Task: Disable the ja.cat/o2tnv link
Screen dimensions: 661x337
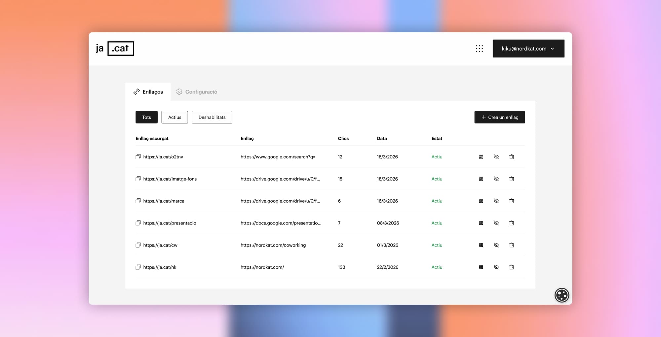Action: point(496,157)
